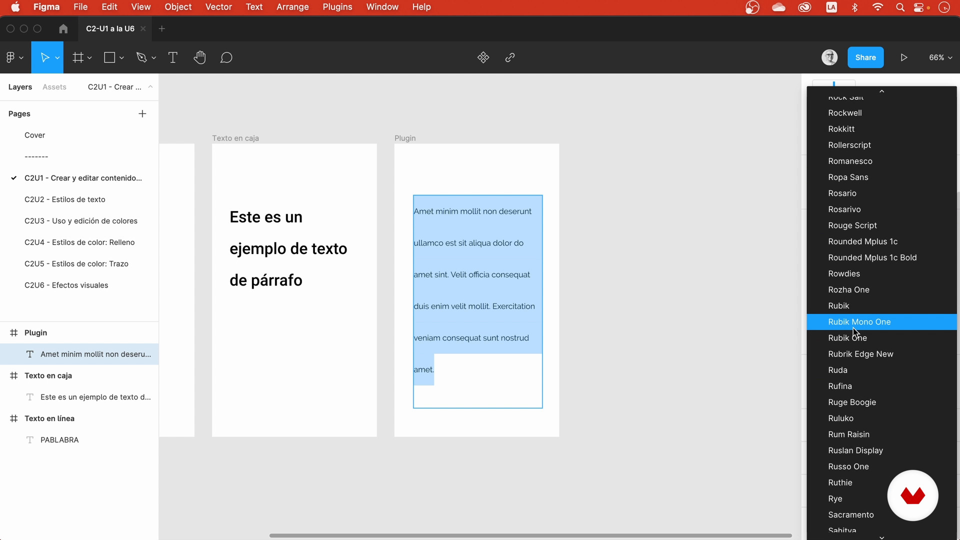Choose Rouge Script font
This screenshot has height=540, width=960.
(881, 225)
